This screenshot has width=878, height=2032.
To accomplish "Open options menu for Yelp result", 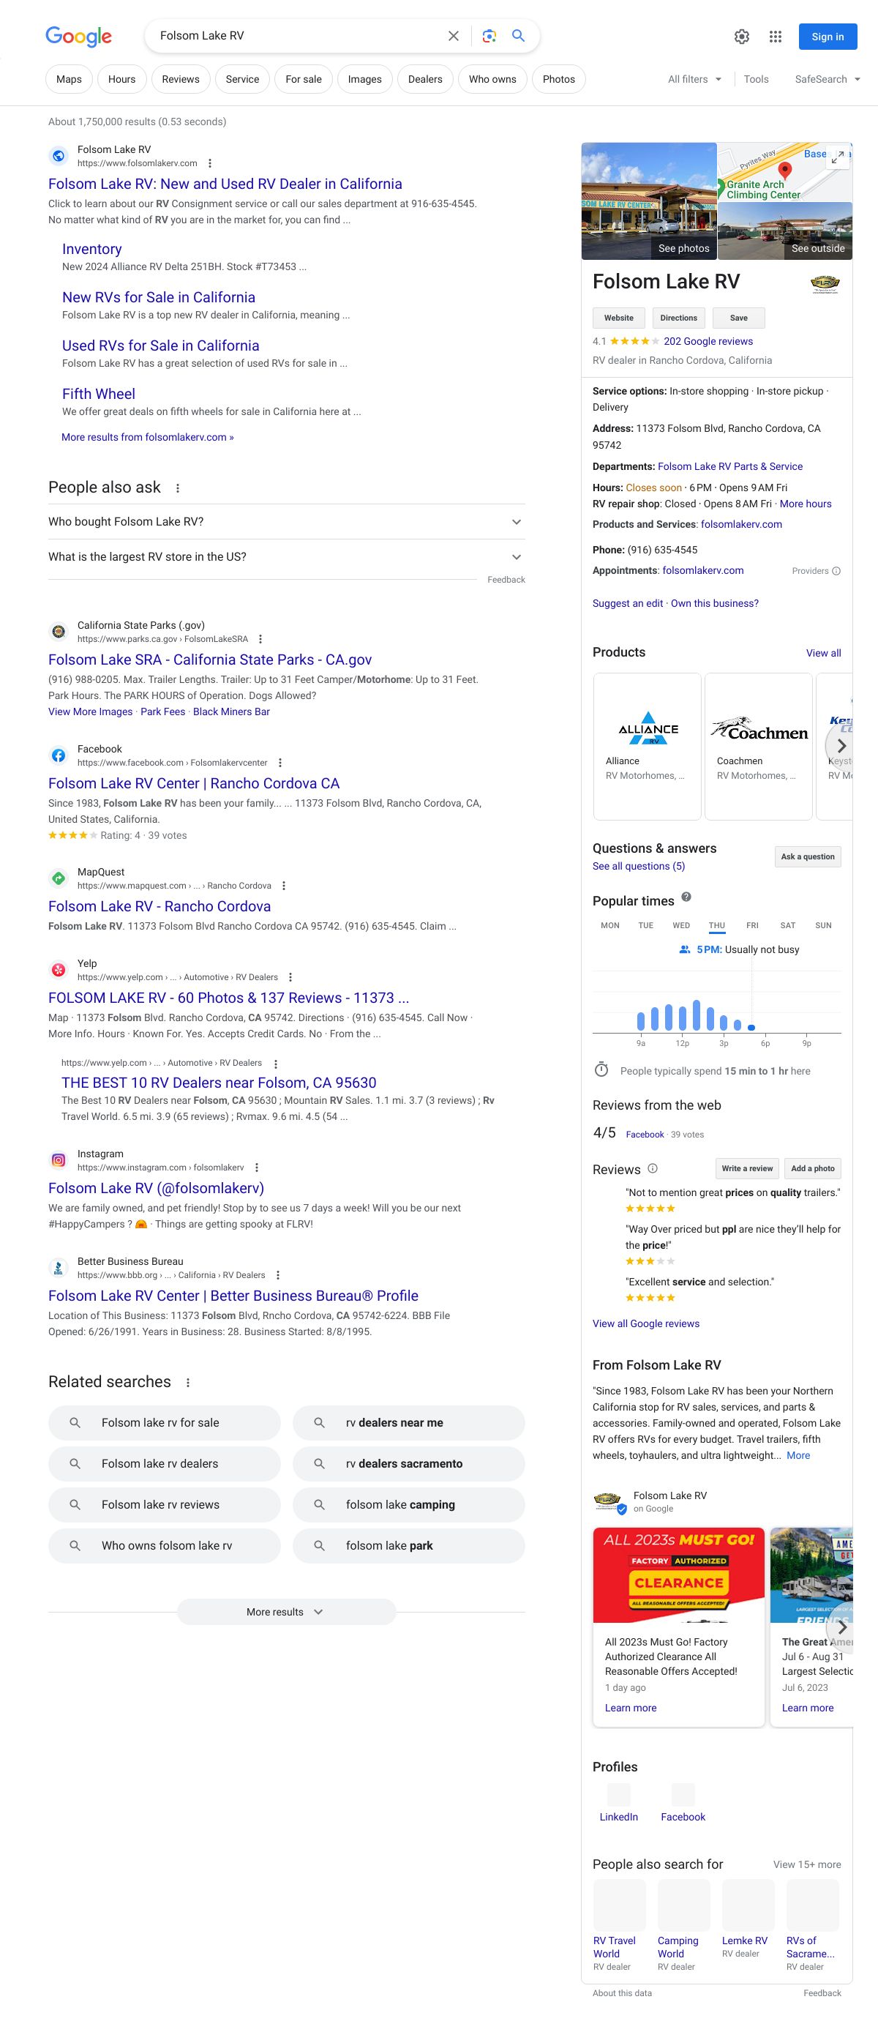I will tap(290, 977).
